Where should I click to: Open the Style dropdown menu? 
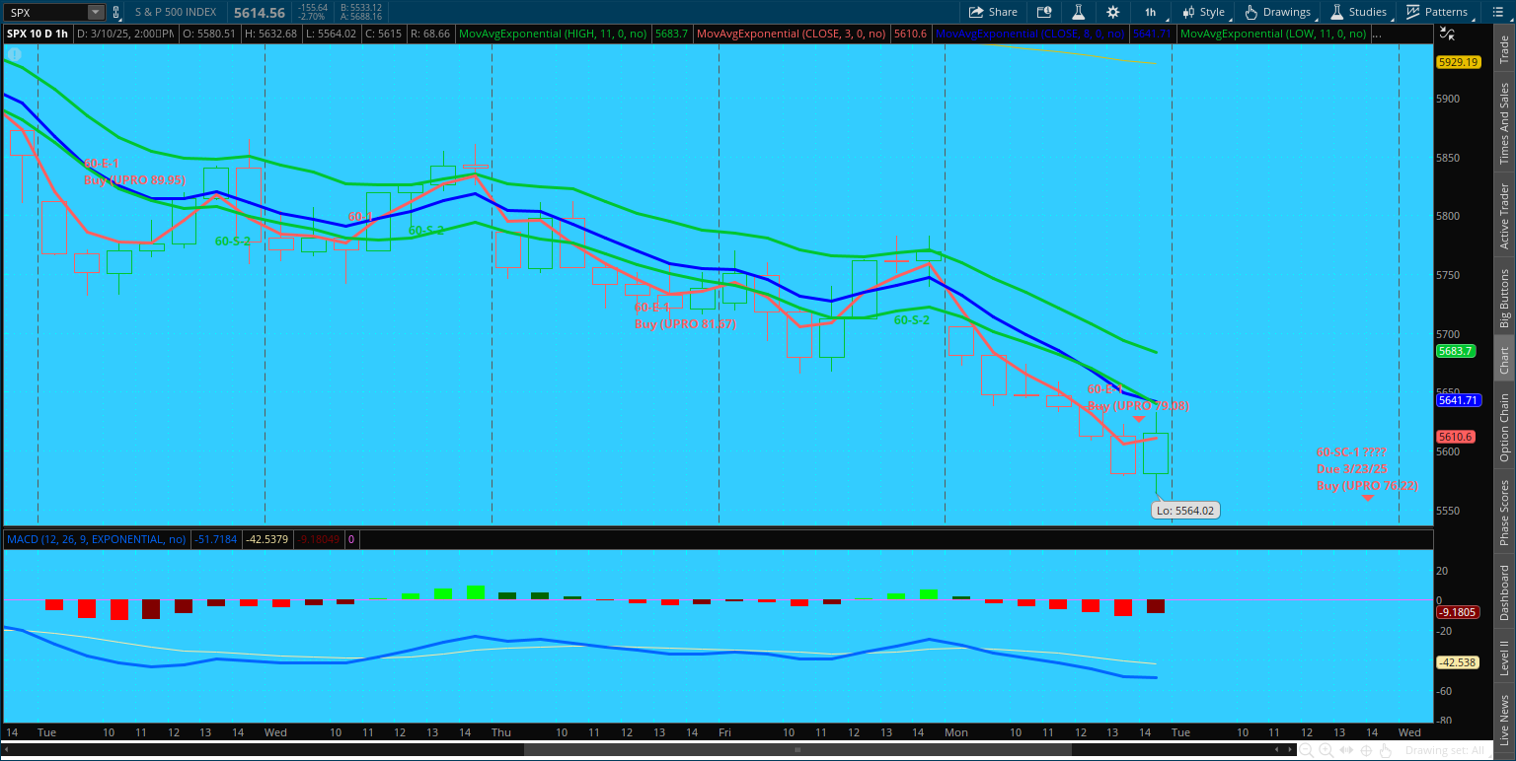tap(1204, 12)
